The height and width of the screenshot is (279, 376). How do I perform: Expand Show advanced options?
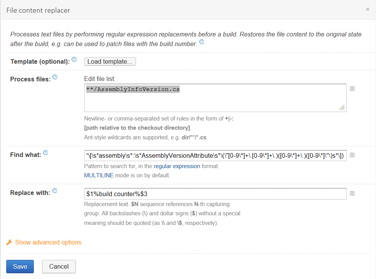pyautogui.click(x=48, y=242)
